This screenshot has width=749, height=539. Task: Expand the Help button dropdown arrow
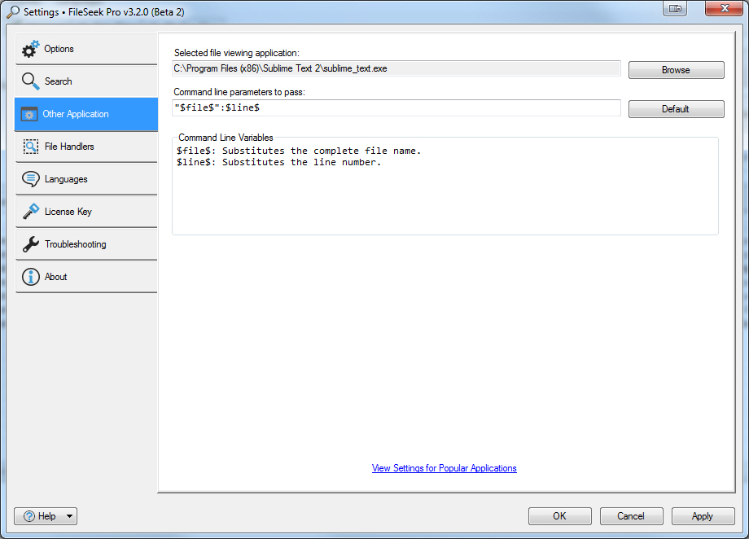(x=69, y=516)
